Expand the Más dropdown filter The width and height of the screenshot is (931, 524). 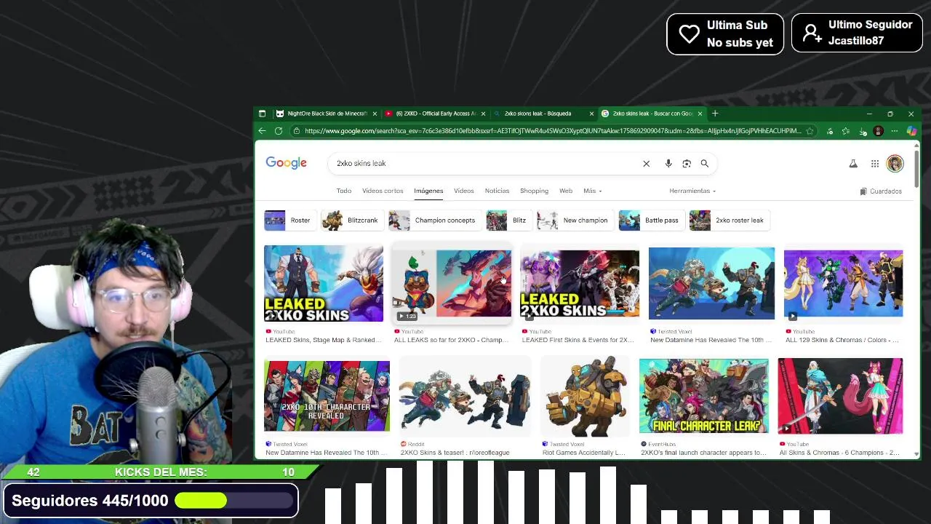coord(592,191)
